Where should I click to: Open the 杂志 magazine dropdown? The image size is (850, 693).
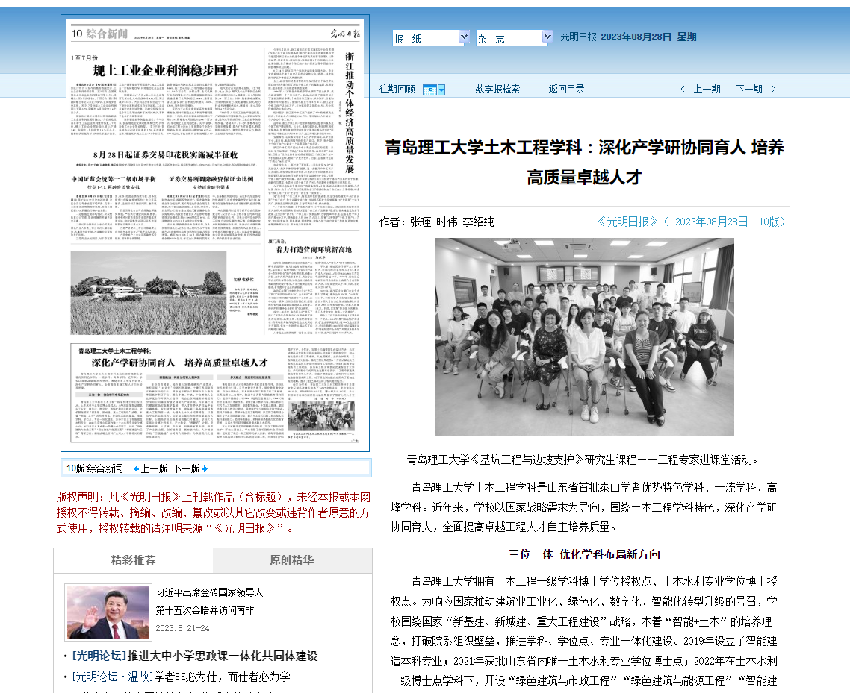(x=514, y=37)
